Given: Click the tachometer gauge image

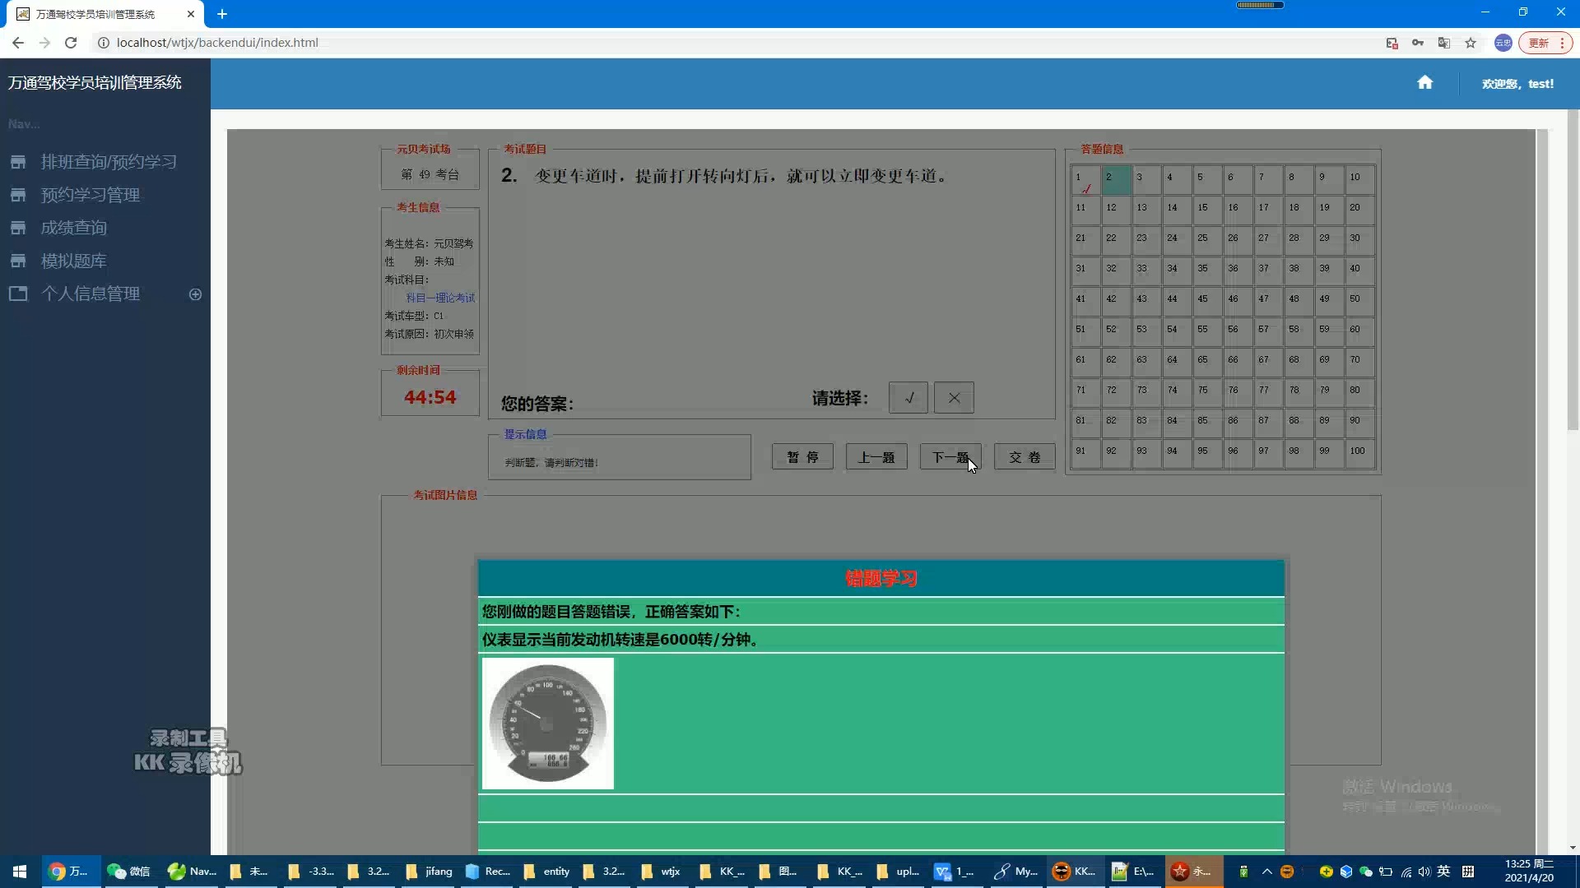Looking at the screenshot, I should pos(548,724).
